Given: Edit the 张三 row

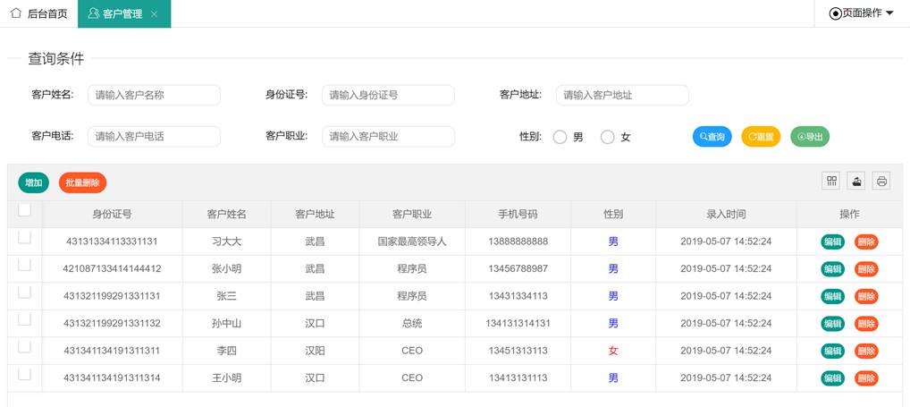Looking at the screenshot, I should (832, 297).
